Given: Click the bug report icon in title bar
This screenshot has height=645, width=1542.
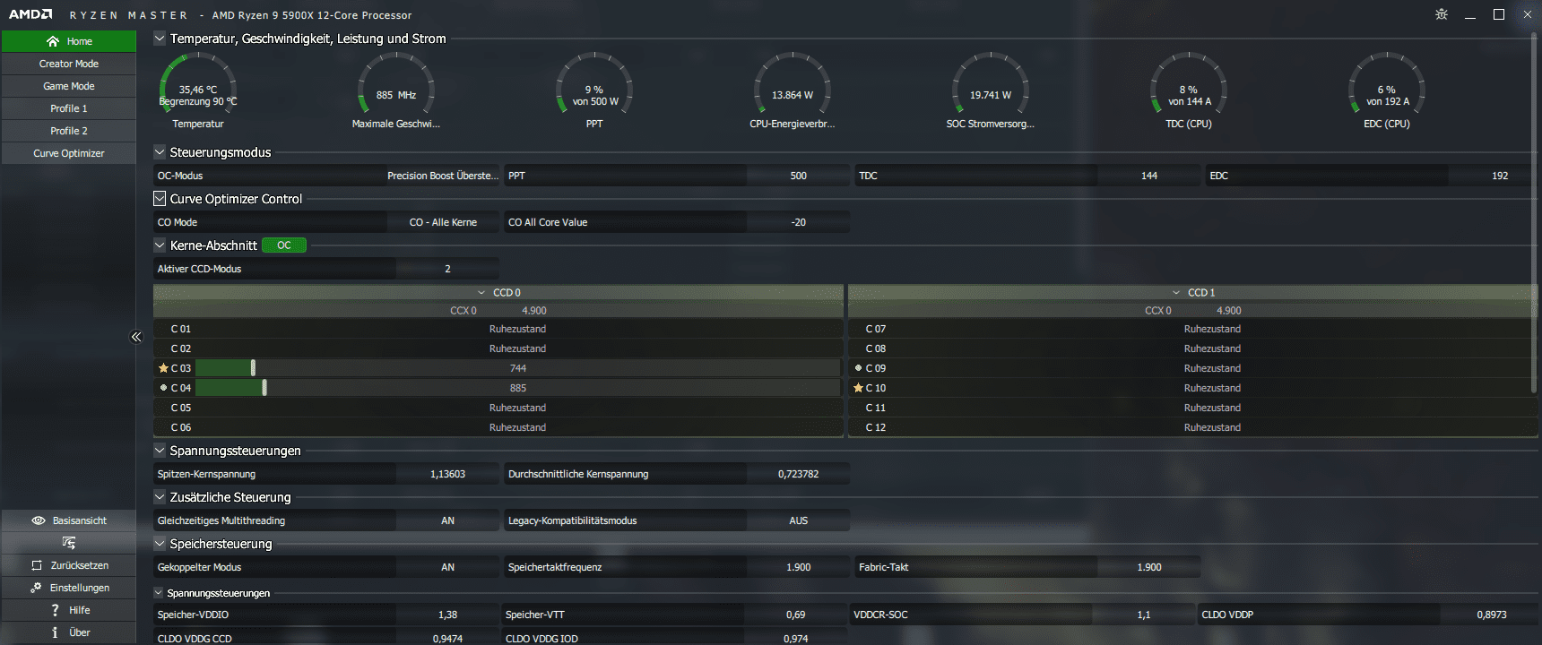Looking at the screenshot, I should (x=1442, y=14).
